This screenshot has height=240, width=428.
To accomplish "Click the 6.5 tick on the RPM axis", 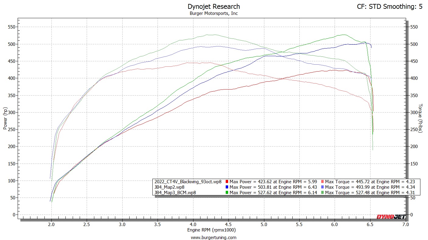I will (x=370, y=225).
